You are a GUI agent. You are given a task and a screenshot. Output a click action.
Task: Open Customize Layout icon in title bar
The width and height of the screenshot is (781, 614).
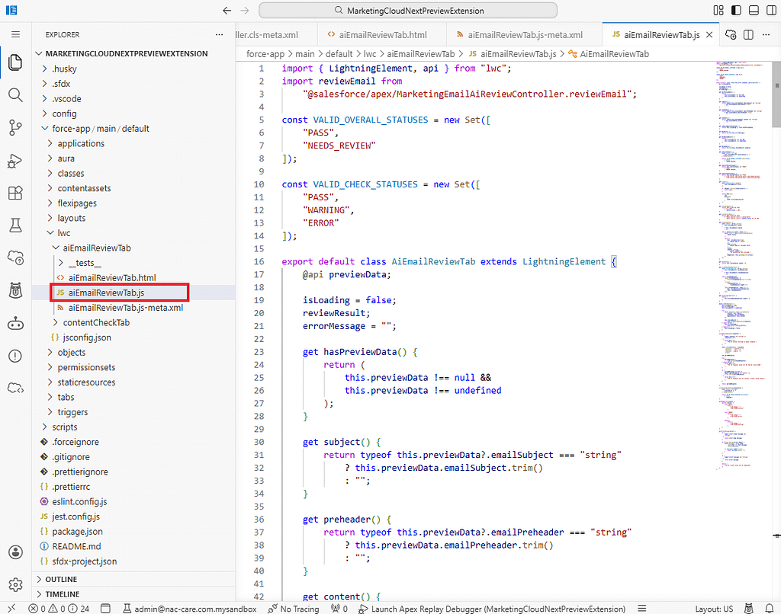(718, 11)
